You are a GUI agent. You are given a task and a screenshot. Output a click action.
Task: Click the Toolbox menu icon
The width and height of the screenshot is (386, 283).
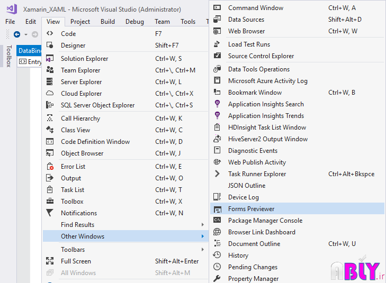tap(50, 201)
